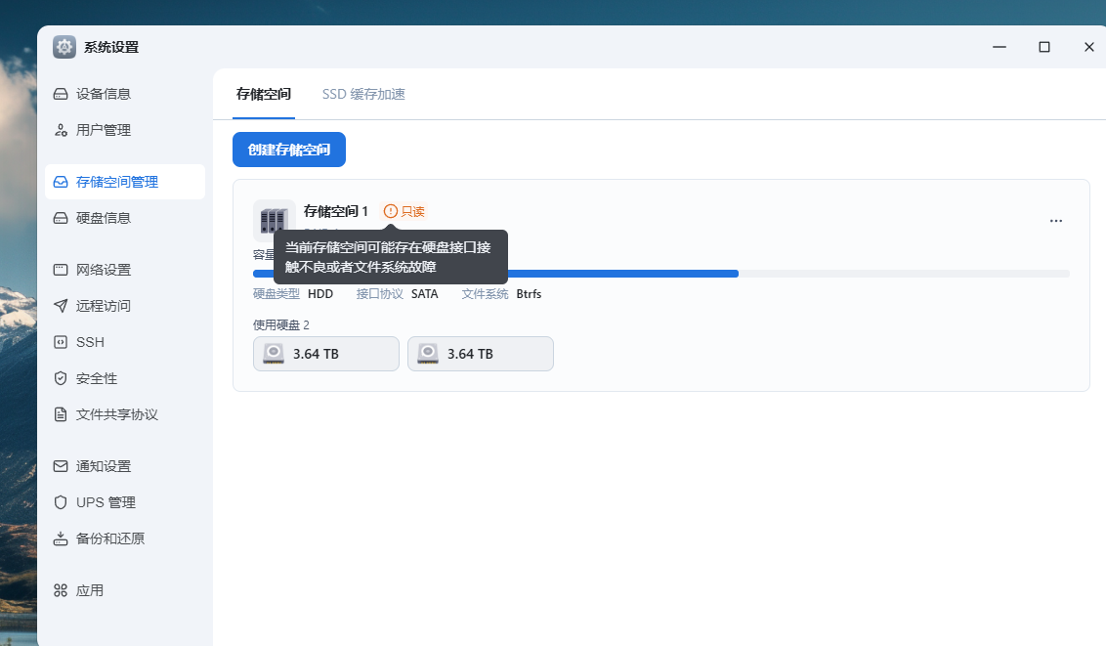Screen dimensions: 1106x646
Task: Switch to the 存储空间 tab
Action: pyautogui.click(x=264, y=94)
